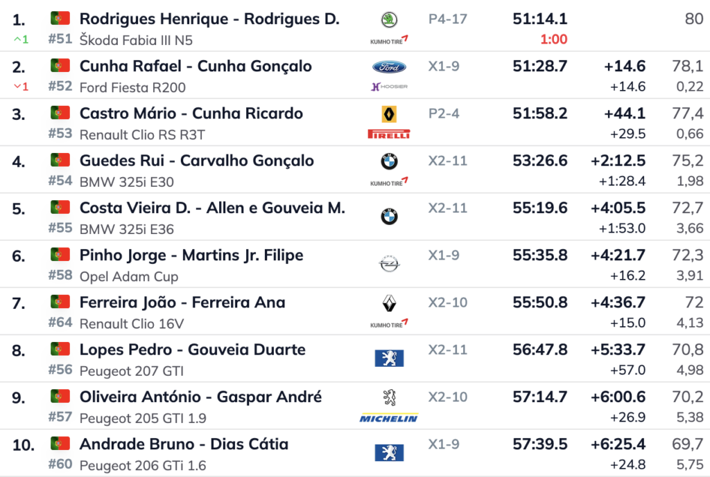Click the green position change arrow

21,39
